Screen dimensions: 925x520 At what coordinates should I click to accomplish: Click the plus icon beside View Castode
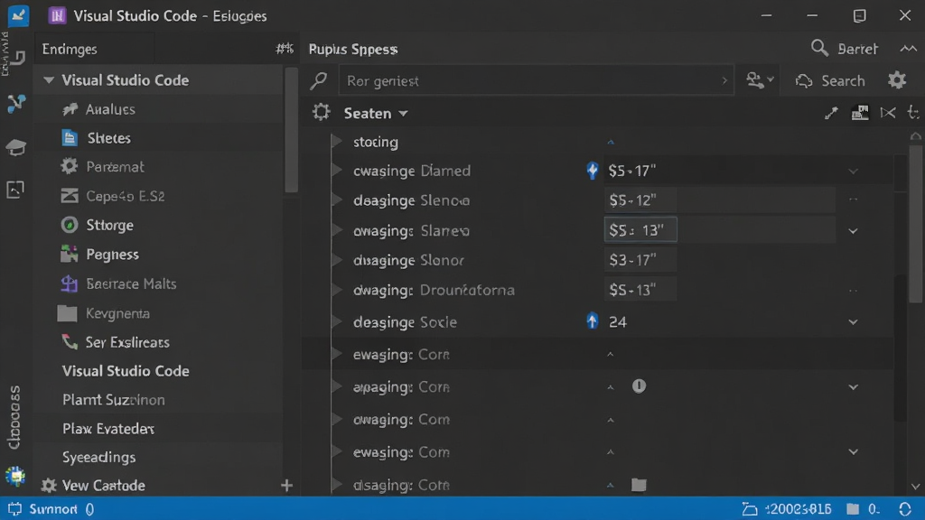coord(286,485)
